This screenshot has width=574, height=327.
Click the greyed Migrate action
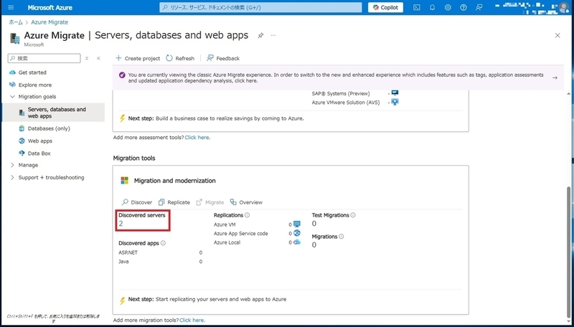click(x=210, y=202)
